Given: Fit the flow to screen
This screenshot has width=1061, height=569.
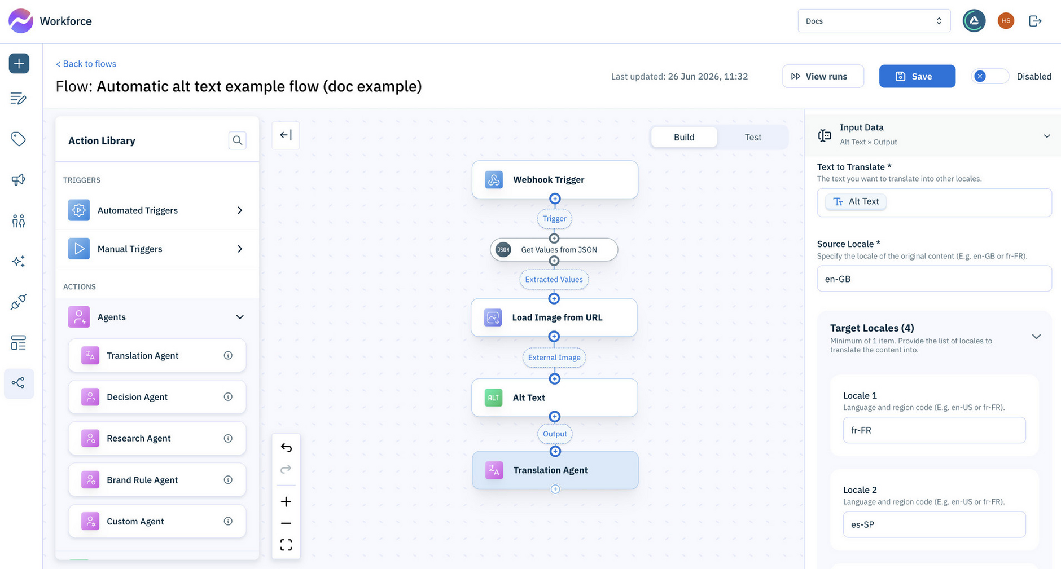Looking at the screenshot, I should pos(286,545).
